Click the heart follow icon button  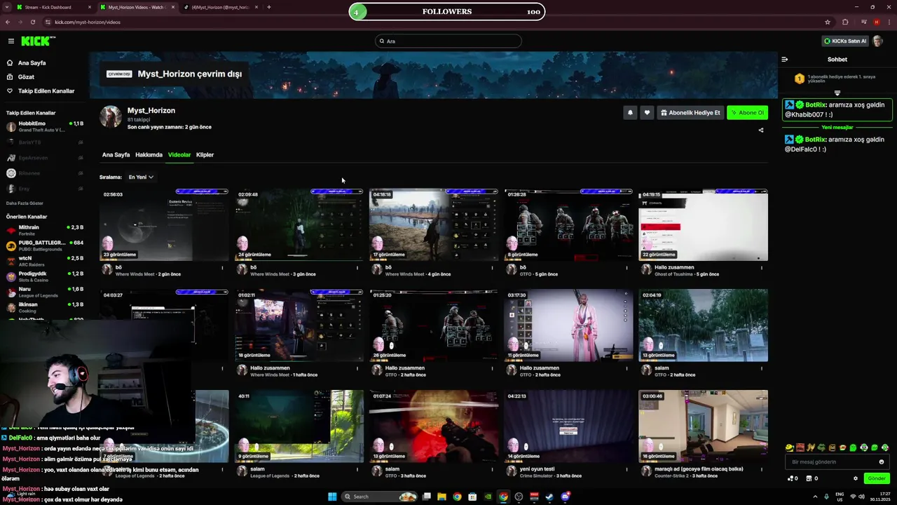click(x=647, y=112)
